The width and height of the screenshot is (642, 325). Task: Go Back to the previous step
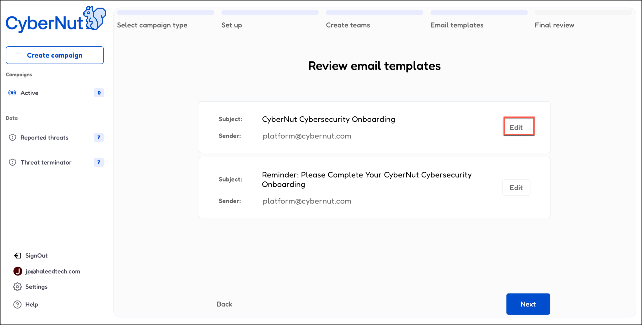click(x=224, y=304)
